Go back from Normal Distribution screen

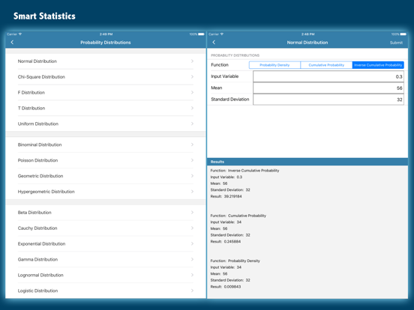[214, 42]
